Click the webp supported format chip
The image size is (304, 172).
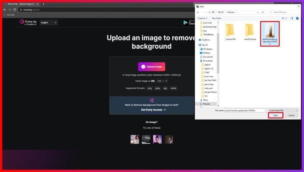click(173, 88)
